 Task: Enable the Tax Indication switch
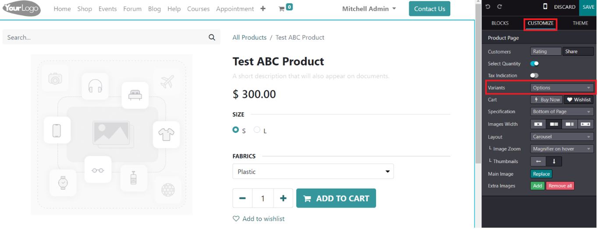[534, 76]
